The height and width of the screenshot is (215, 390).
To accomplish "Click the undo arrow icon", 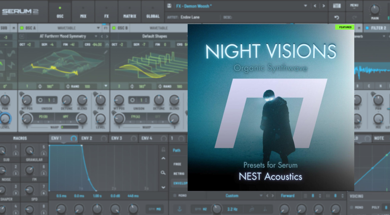I will (337, 18).
